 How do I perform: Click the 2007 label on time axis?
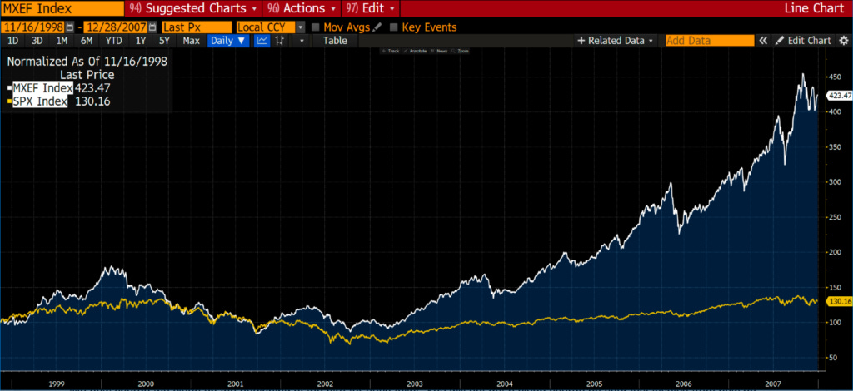click(774, 383)
